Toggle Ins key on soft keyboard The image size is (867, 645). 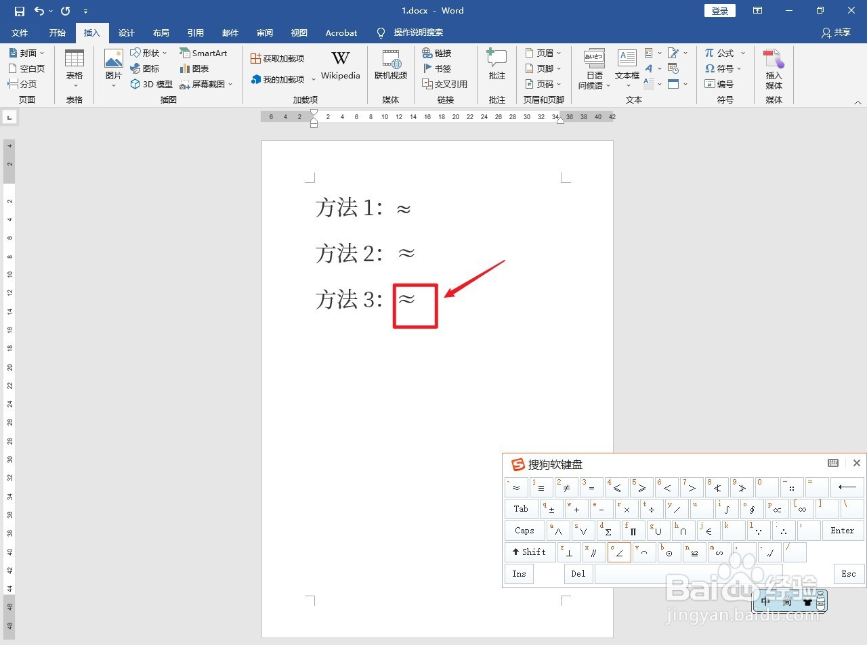[x=519, y=574]
